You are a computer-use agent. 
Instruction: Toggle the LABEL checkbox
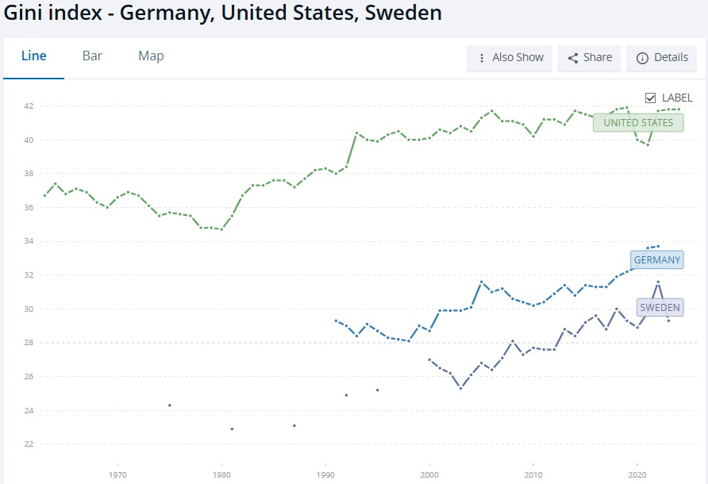[x=650, y=98]
